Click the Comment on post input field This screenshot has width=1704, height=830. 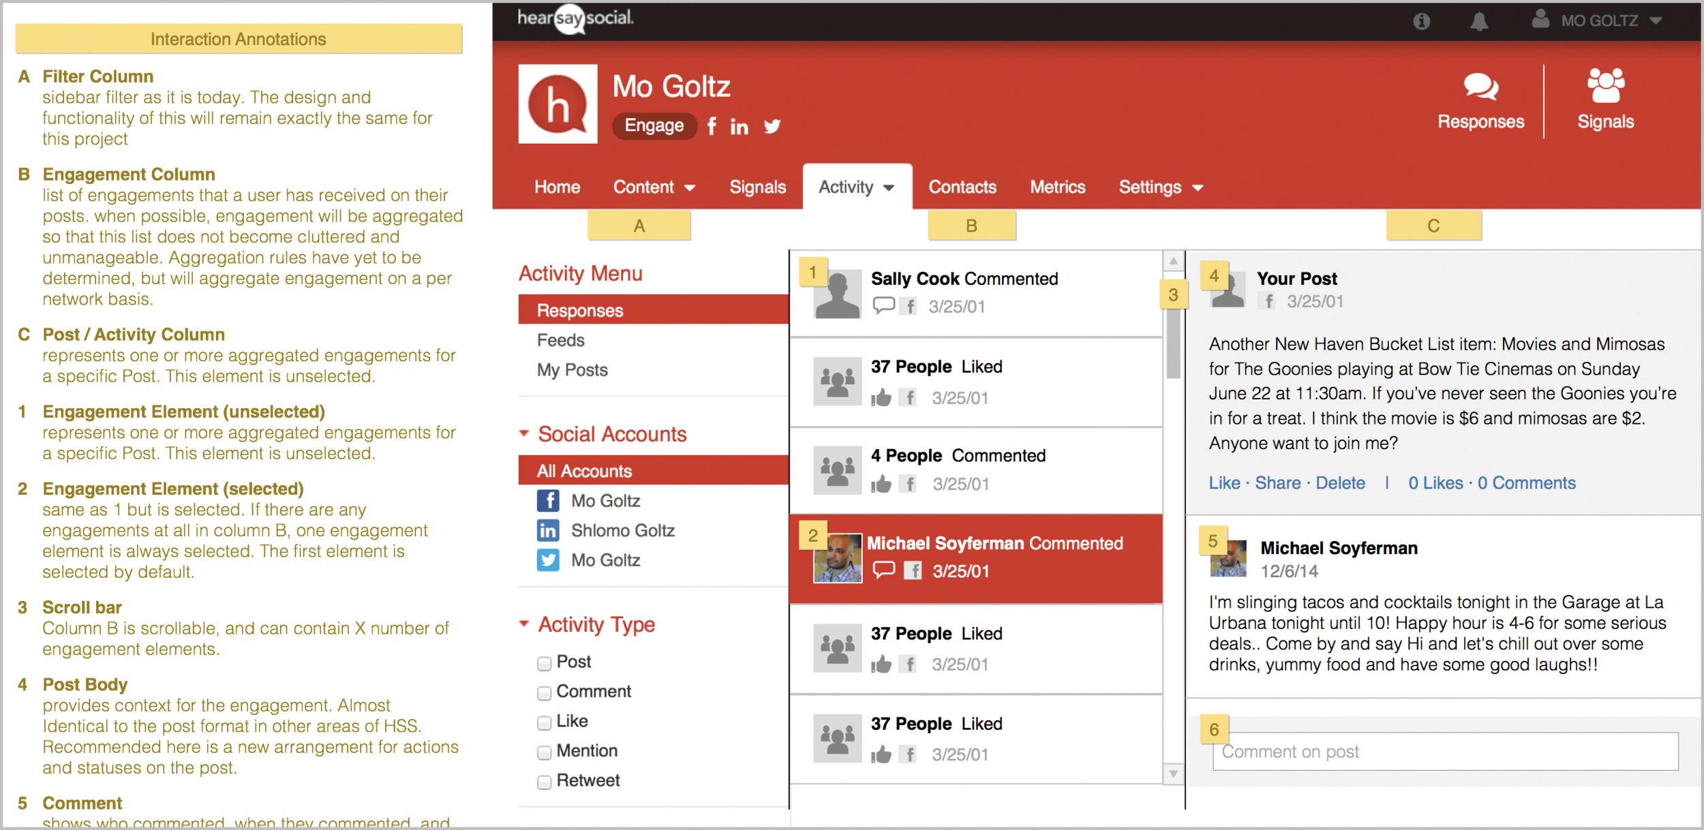pos(1445,752)
